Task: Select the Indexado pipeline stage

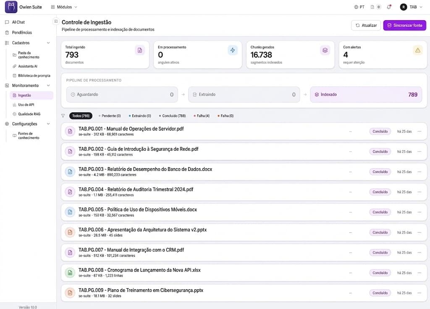Action: (366, 95)
